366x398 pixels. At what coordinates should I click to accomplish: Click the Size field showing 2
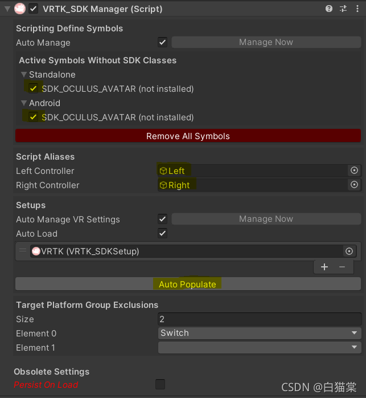(x=260, y=319)
